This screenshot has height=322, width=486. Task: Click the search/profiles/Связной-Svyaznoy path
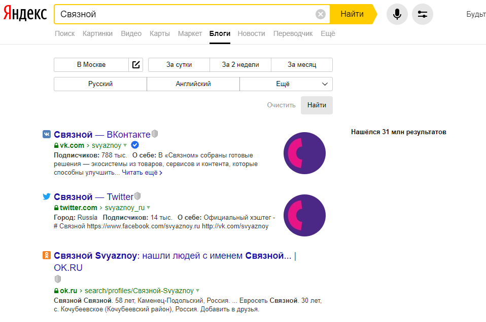pyautogui.click(x=139, y=291)
